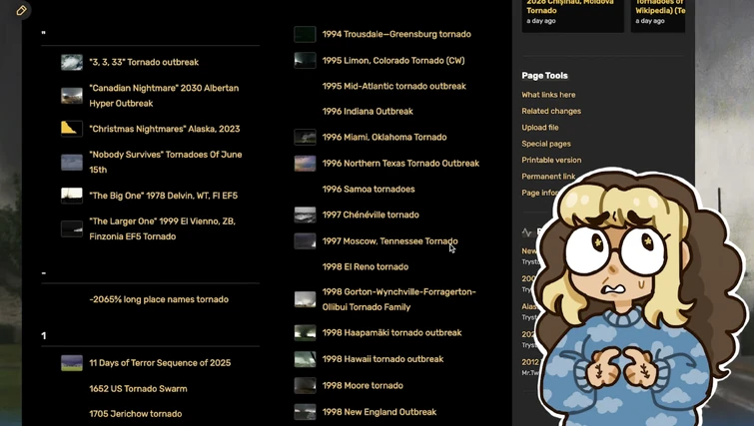This screenshot has height=426, width=754.
Task: Open 1995 Mid-Atlantic tornado outbreak
Action: point(393,86)
